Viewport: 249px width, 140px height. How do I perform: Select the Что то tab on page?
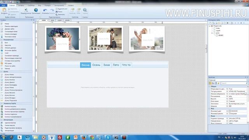click(x=126, y=65)
